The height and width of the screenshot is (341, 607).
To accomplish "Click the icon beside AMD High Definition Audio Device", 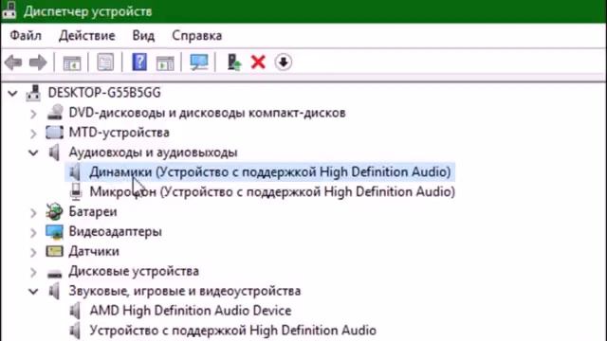I will point(75,311).
